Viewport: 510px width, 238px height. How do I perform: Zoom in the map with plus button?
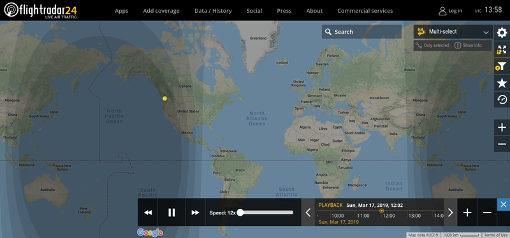click(x=502, y=127)
